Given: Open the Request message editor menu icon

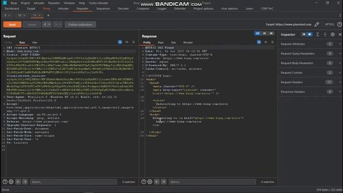Looking at the screenshot, I should pos(133,42).
